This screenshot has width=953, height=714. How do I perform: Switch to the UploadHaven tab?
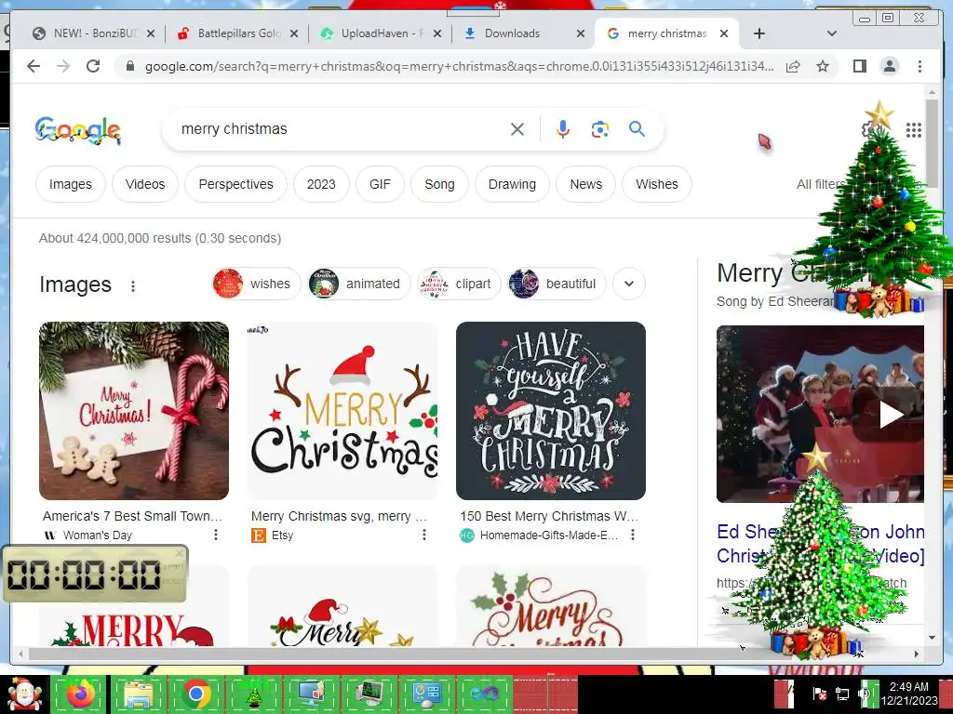(x=381, y=33)
